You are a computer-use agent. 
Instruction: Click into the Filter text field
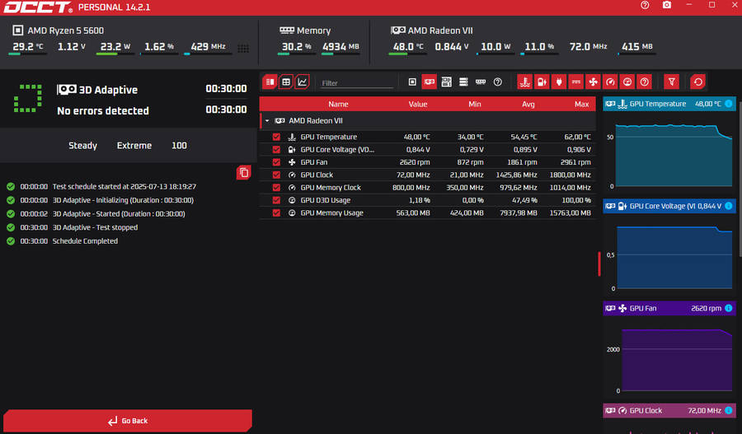pos(356,83)
